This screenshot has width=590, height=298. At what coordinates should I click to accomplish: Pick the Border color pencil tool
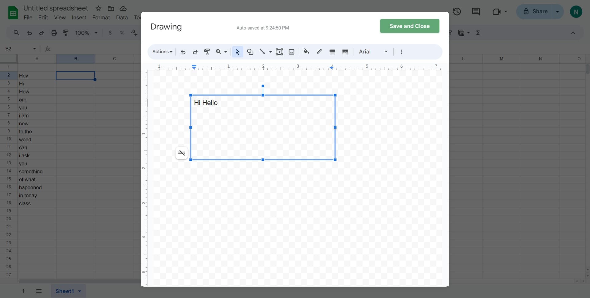pyautogui.click(x=319, y=52)
